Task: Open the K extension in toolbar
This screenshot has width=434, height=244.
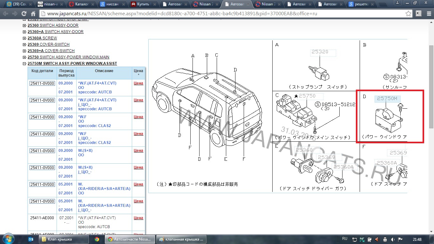Action: coord(418,13)
